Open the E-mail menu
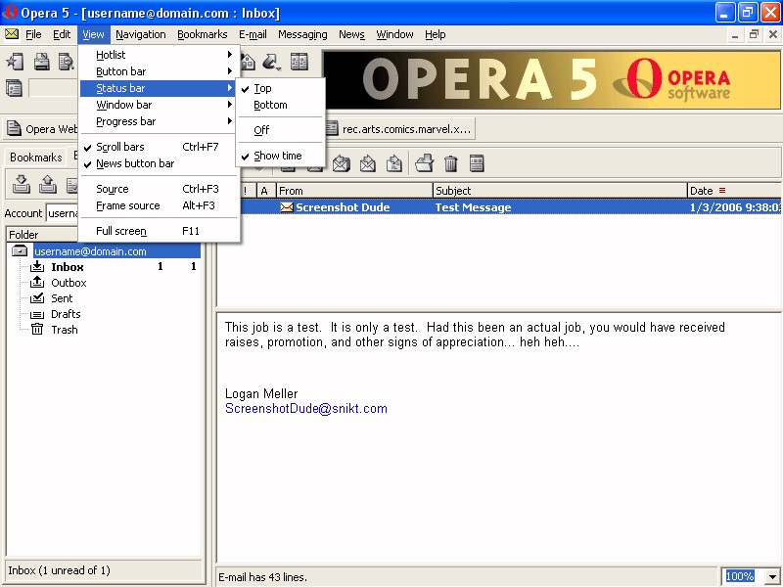 (253, 34)
